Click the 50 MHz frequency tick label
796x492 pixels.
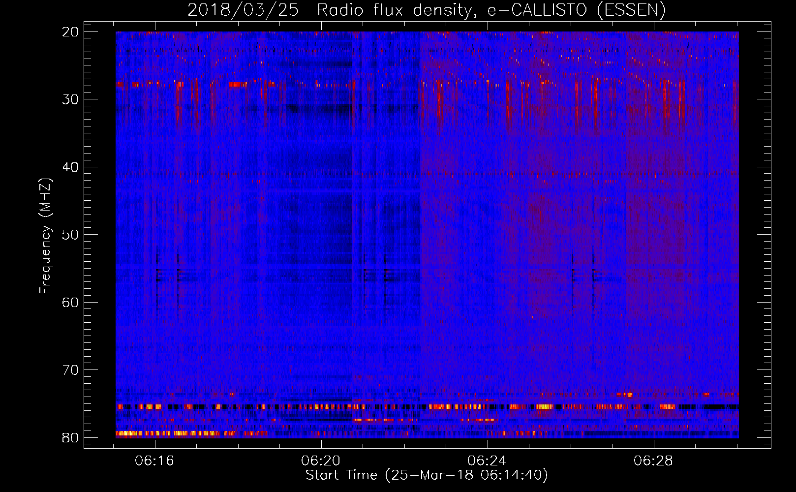[x=71, y=235]
